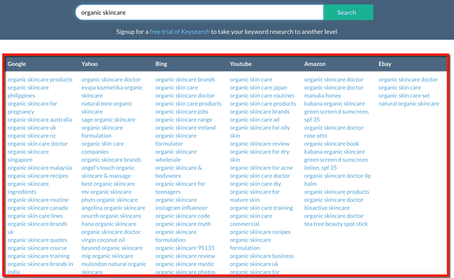Open 'organic skincare brands' in the Bing column
The width and height of the screenshot is (454, 278).
(x=185, y=79)
